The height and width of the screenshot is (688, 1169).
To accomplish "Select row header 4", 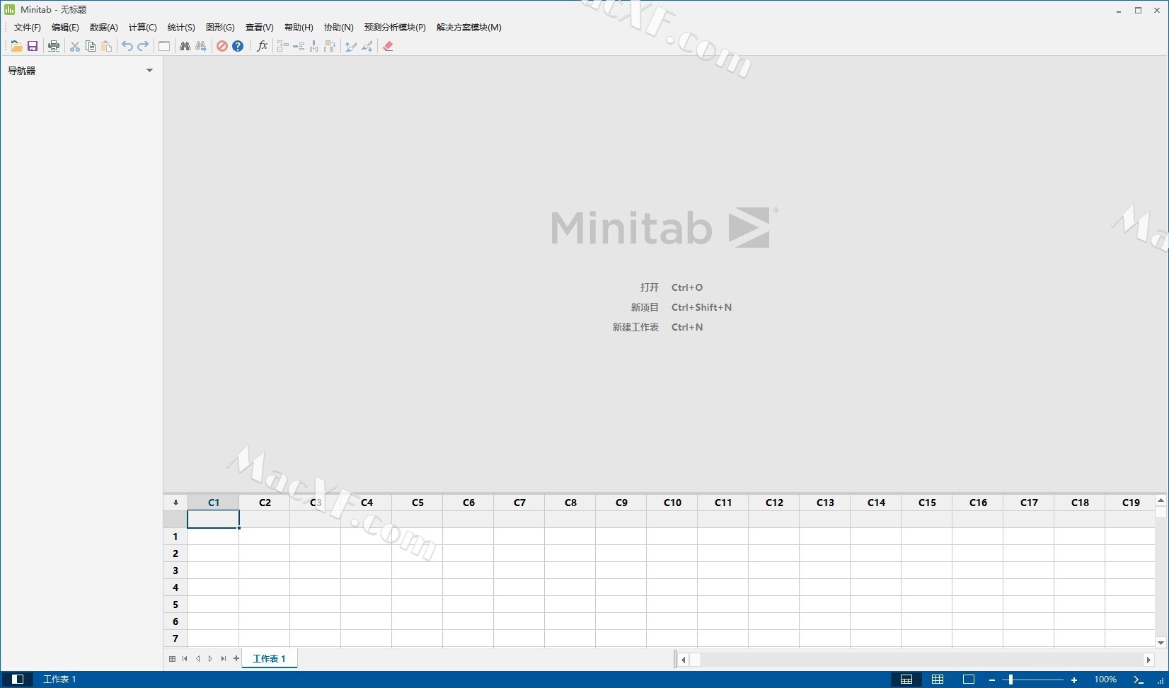I will [175, 587].
